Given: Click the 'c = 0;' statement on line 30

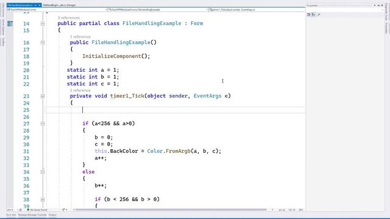Looking at the screenshot, I should coord(104,144).
